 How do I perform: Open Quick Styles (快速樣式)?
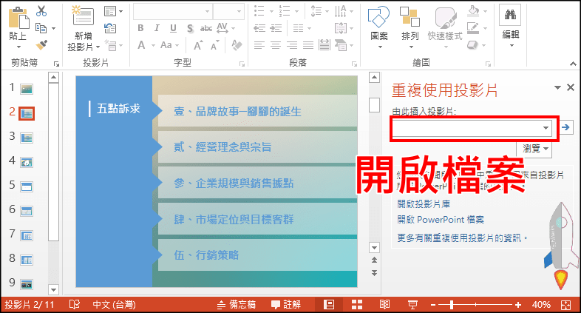pos(445,27)
